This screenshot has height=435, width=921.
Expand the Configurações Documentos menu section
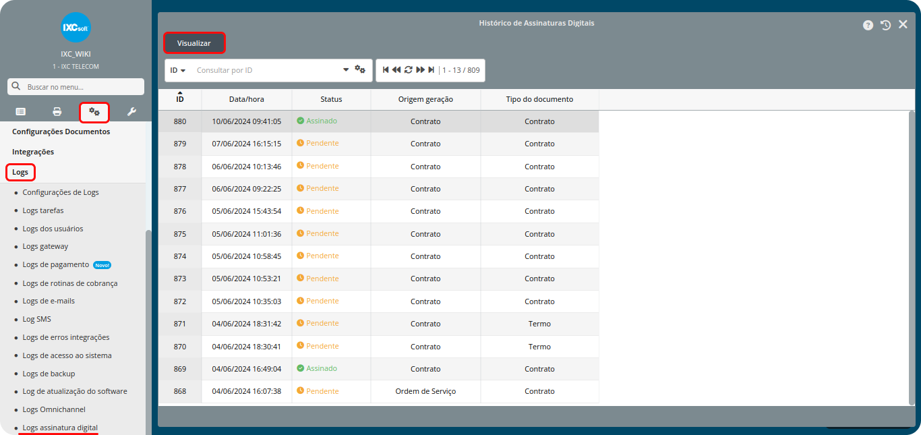pyautogui.click(x=61, y=132)
